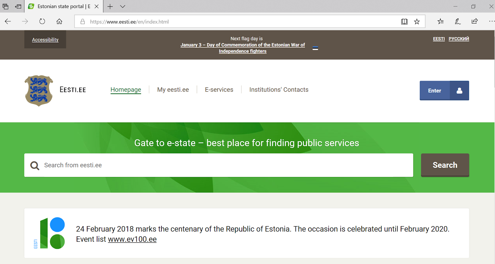The image size is (495, 264).
Task: Go to browser Home icon
Action: [59, 21]
